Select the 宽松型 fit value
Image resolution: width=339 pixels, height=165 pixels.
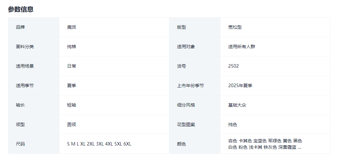click(x=235, y=27)
